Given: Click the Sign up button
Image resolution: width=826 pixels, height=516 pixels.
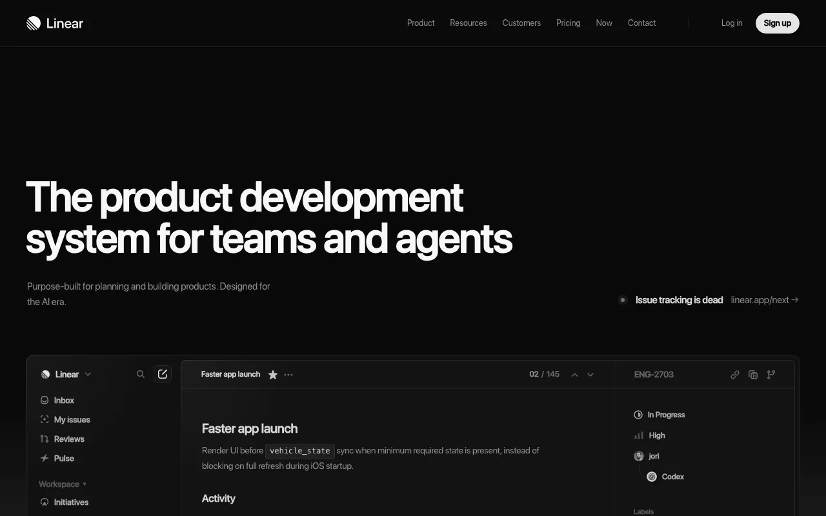Looking at the screenshot, I should pyautogui.click(x=778, y=23).
